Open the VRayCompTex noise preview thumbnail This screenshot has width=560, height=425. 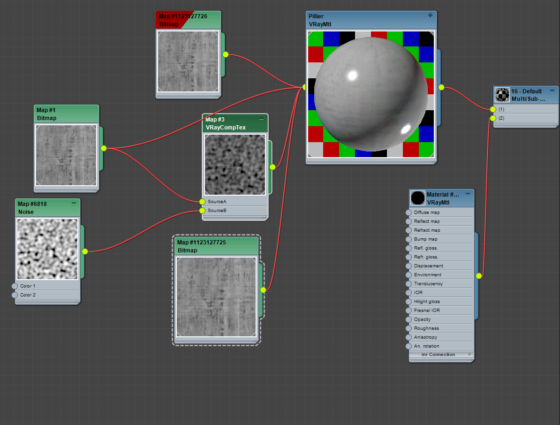click(235, 164)
